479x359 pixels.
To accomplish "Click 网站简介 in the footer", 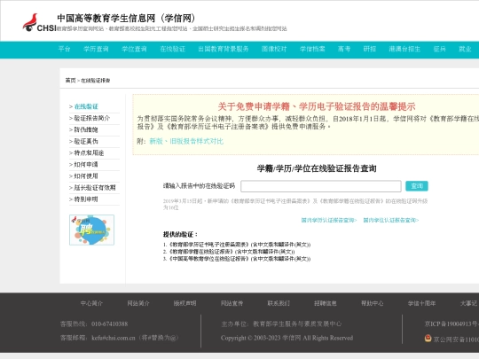I will point(138,303).
